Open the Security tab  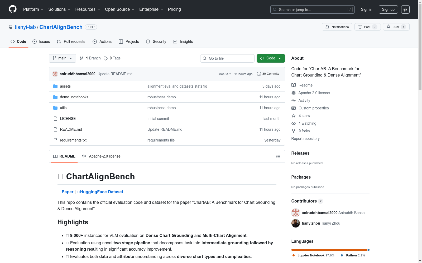156,42
